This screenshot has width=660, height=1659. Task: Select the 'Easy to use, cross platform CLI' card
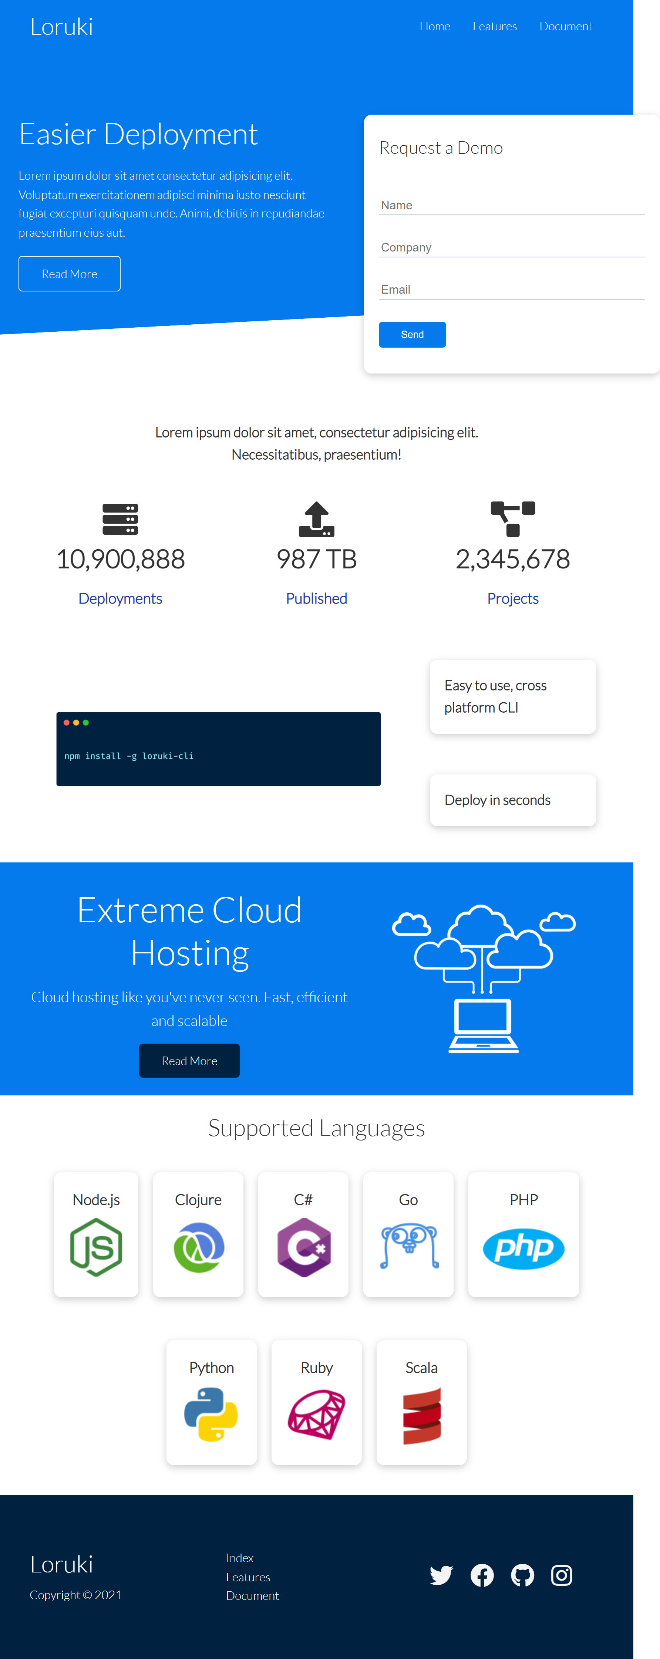pos(513,697)
